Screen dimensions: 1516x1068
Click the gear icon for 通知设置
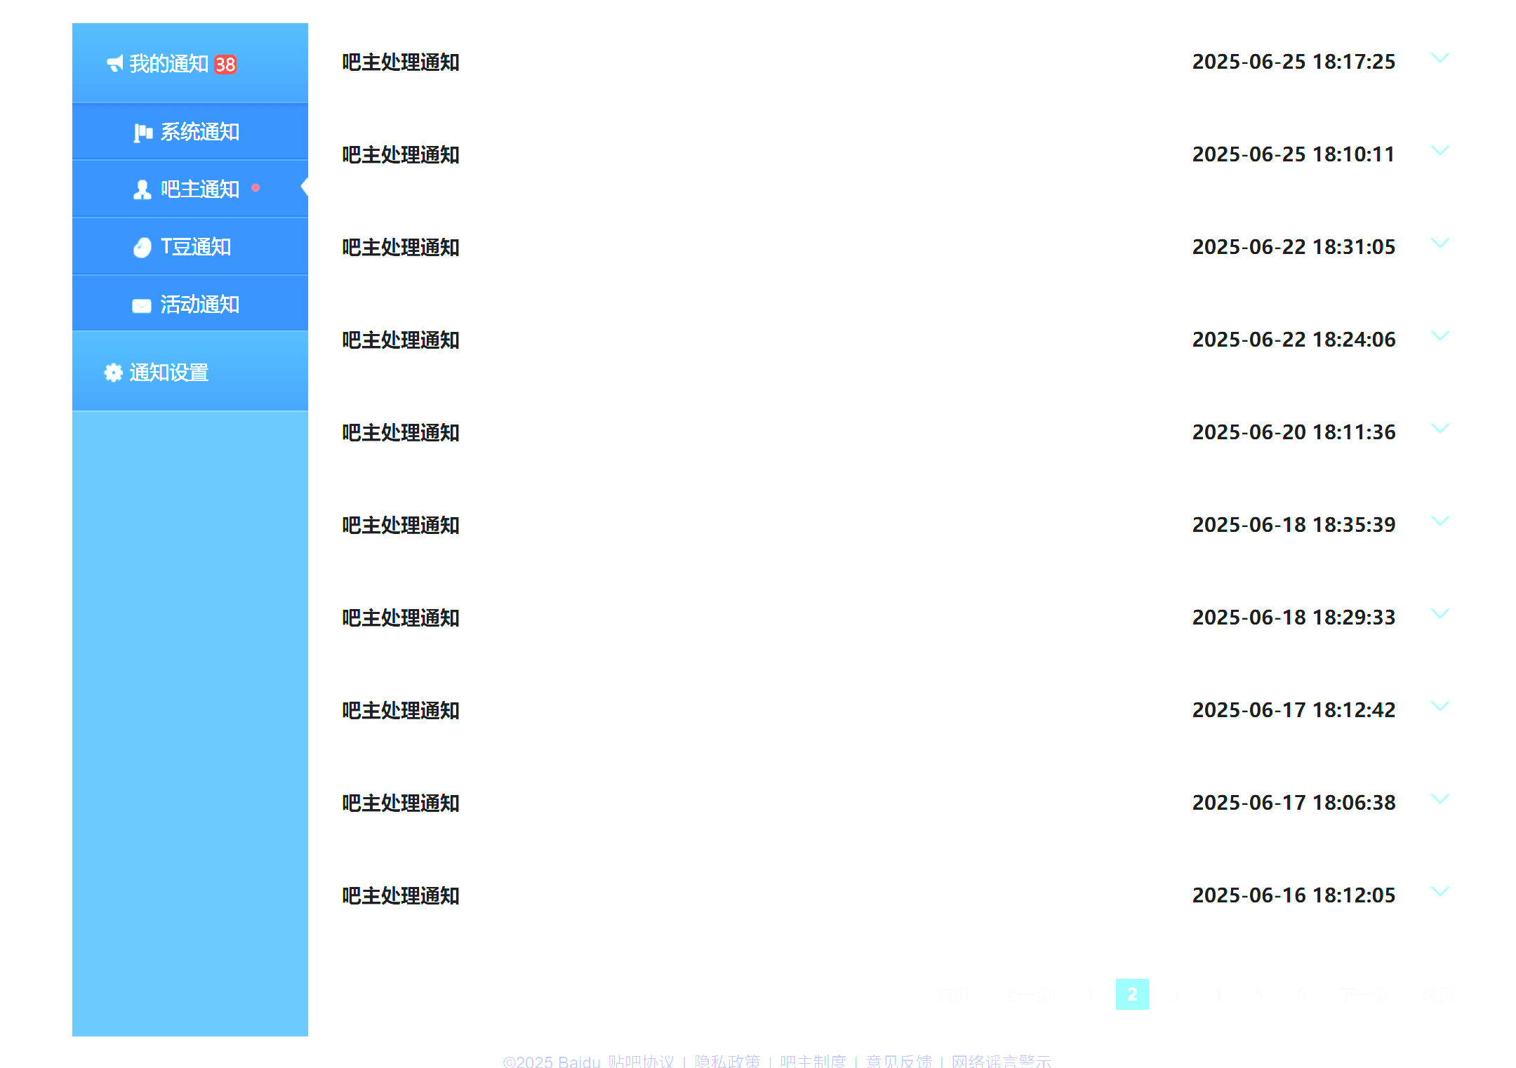coord(113,373)
